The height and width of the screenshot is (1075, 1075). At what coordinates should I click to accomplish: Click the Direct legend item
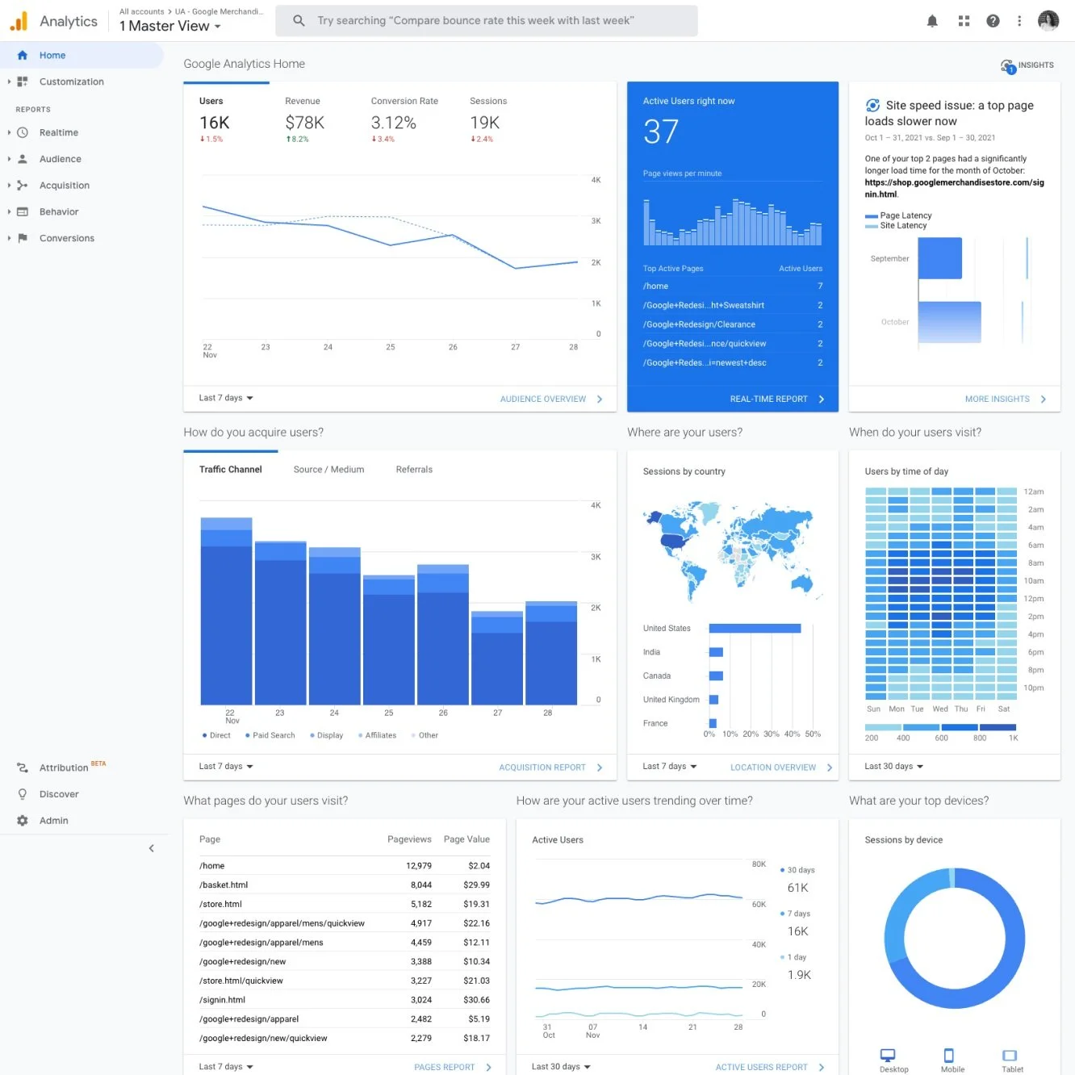(x=216, y=735)
